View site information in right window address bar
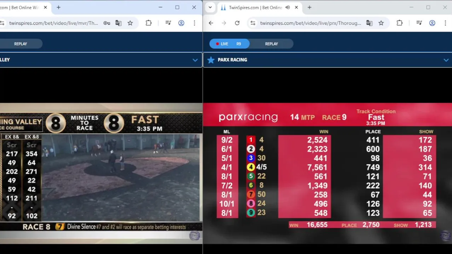 point(253,23)
